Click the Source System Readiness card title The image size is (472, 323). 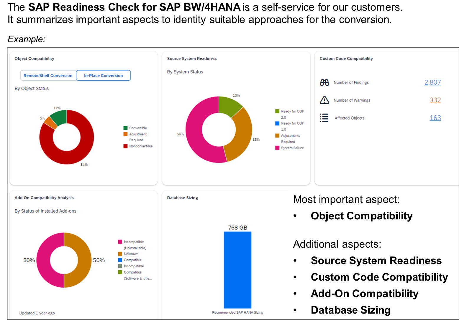click(192, 59)
